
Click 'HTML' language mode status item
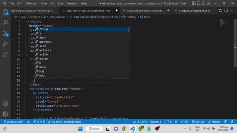(184, 122)
